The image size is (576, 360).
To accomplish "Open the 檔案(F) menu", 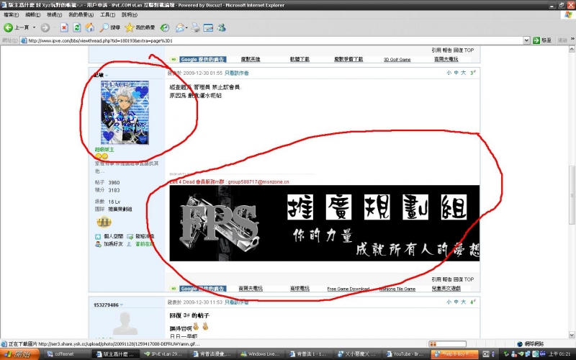I will pos(11,14).
